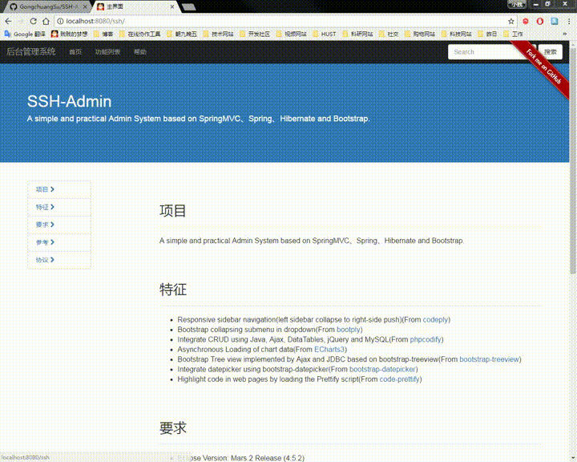Open 技术网站 bookmark folder
Image resolution: width=577 pixels, height=462 pixels.
(x=218, y=34)
